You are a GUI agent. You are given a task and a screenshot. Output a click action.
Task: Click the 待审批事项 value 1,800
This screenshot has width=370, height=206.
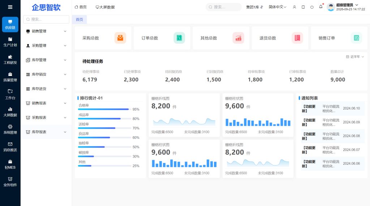[x=255, y=80]
